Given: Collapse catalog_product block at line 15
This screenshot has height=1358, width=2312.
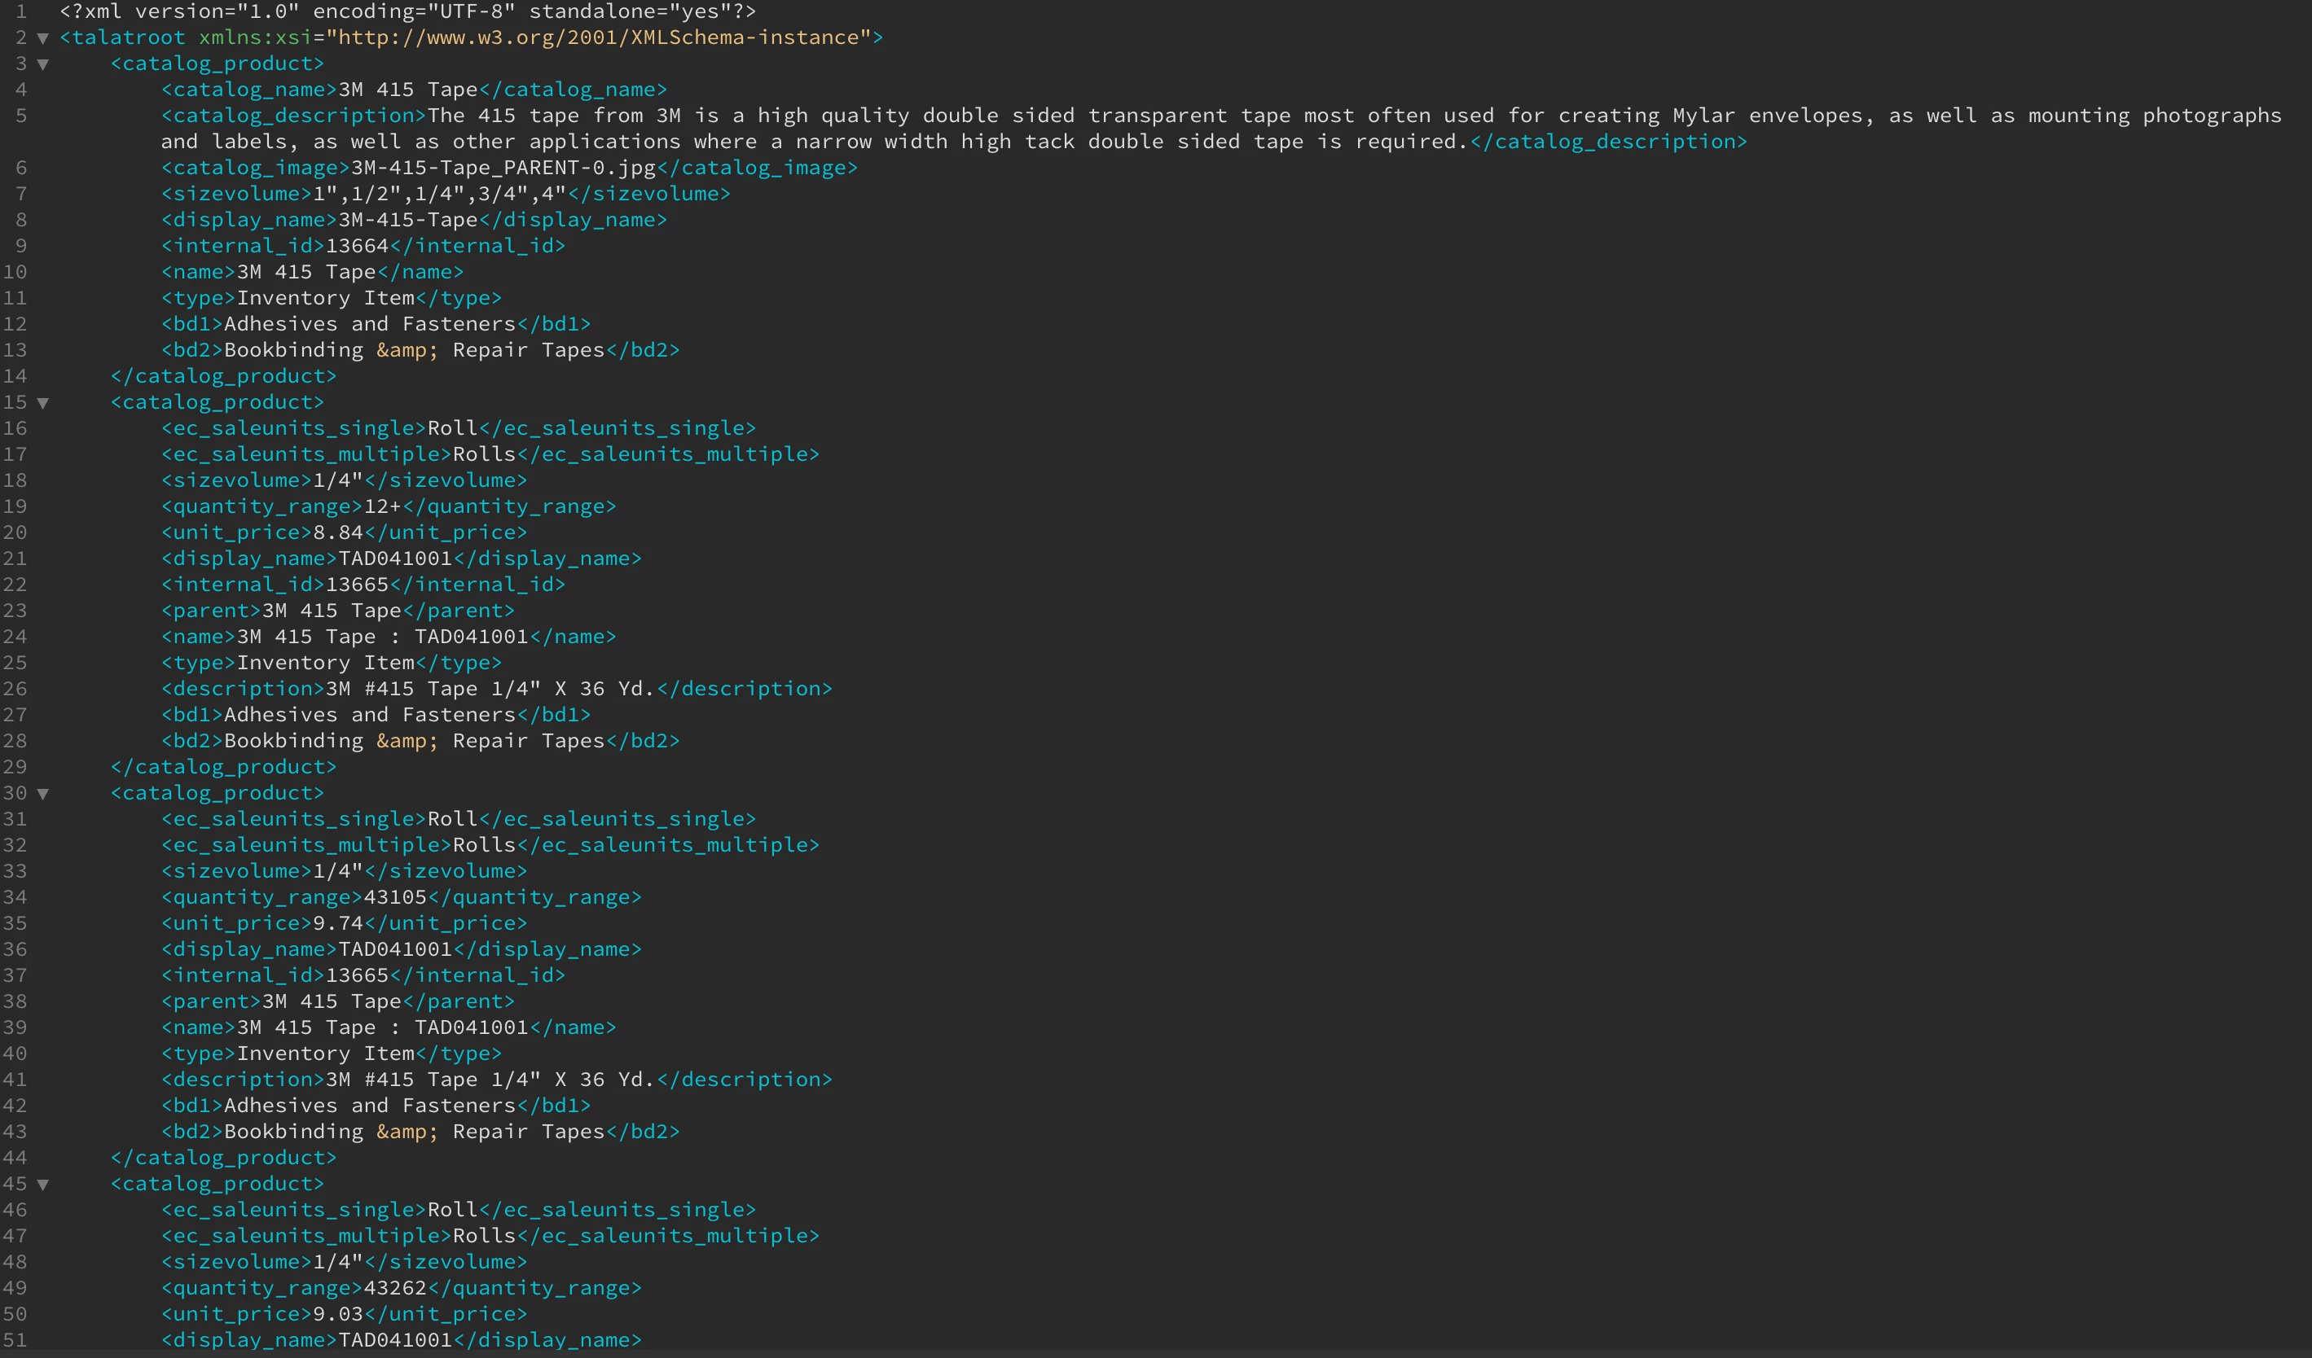Looking at the screenshot, I should (x=42, y=402).
